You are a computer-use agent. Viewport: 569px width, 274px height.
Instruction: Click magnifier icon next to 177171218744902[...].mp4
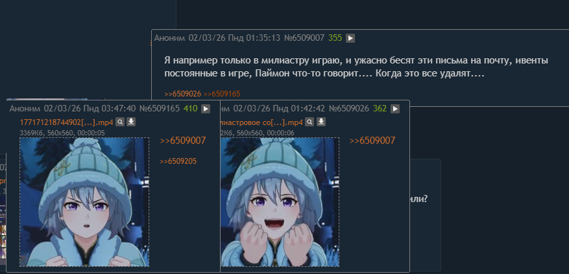120,122
